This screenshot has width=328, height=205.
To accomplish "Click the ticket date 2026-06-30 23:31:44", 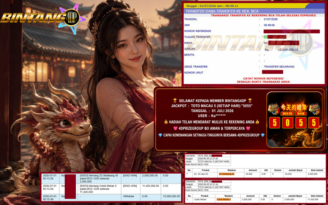I will pos(208,184).
